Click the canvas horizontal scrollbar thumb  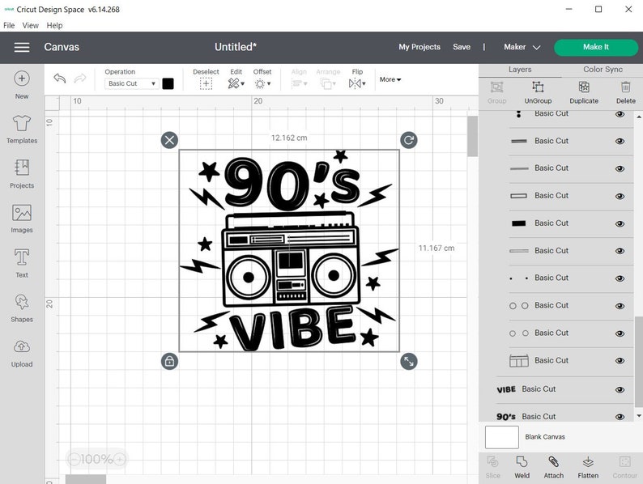pyautogui.click(x=86, y=479)
